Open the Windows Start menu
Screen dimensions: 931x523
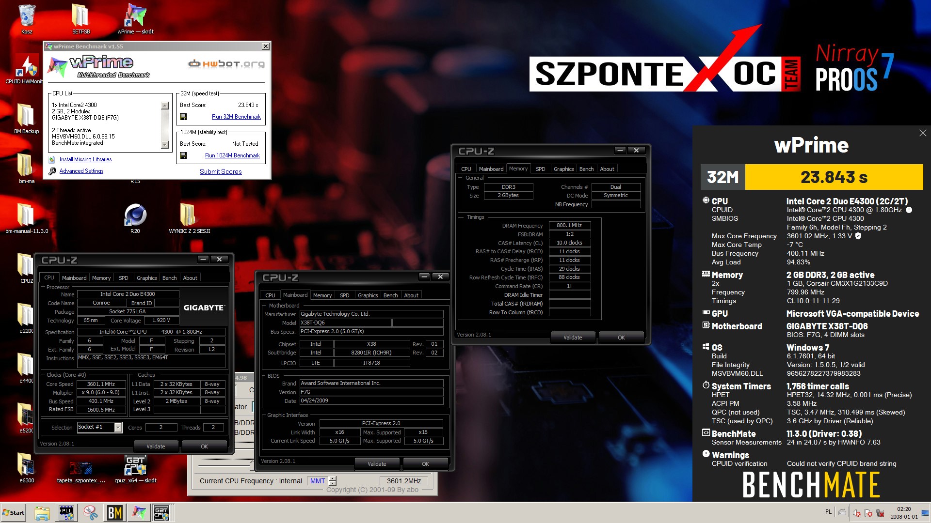pyautogui.click(x=14, y=513)
